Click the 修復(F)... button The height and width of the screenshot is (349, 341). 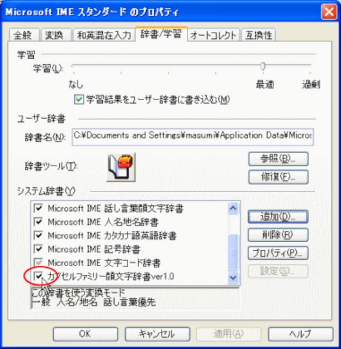[x=278, y=177]
